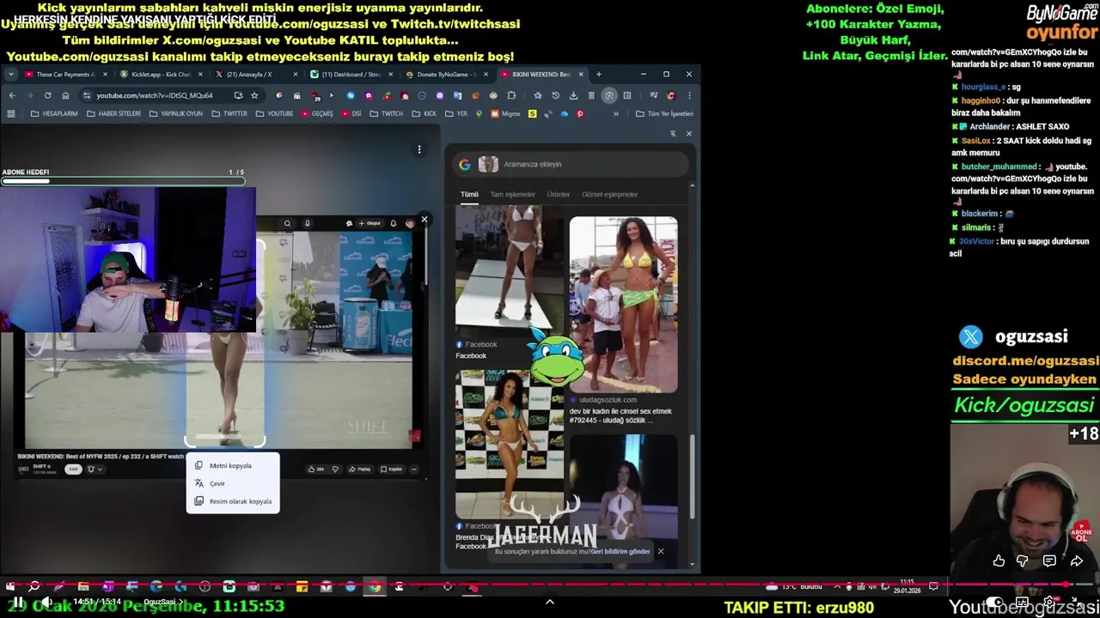The height and width of the screenshot is (618, 1100).
Task: Expand the YOUTUBE bookmark folder
Action: (274, 113)
